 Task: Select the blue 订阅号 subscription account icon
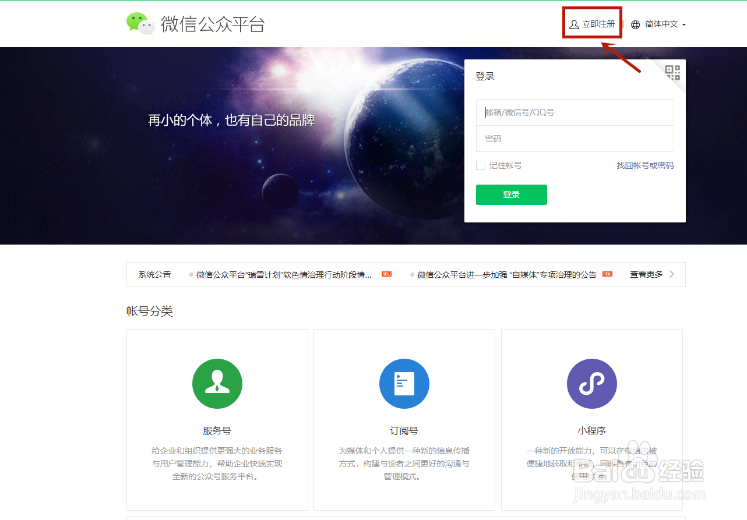click(404, 383)
